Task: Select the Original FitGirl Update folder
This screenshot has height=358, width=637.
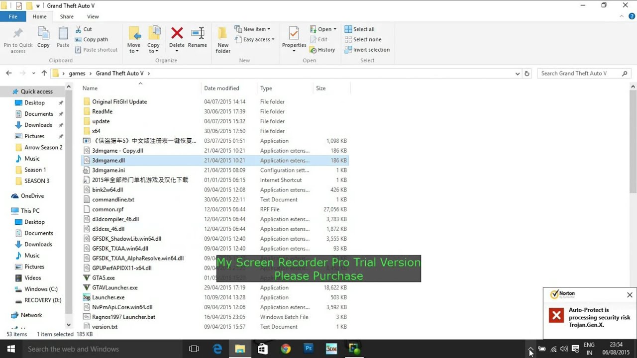Action: (x=119, y=101)
